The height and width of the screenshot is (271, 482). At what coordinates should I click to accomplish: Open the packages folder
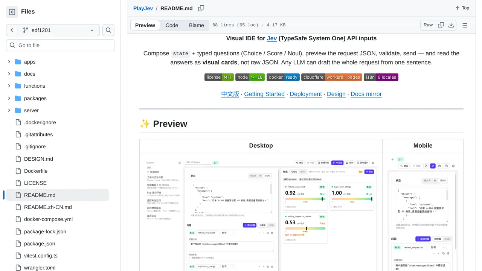click(35, 98)
